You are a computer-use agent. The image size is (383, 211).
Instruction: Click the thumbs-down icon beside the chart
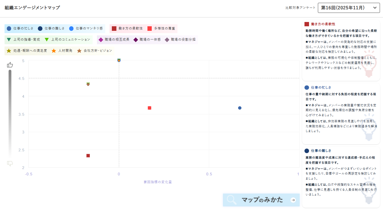10,163
